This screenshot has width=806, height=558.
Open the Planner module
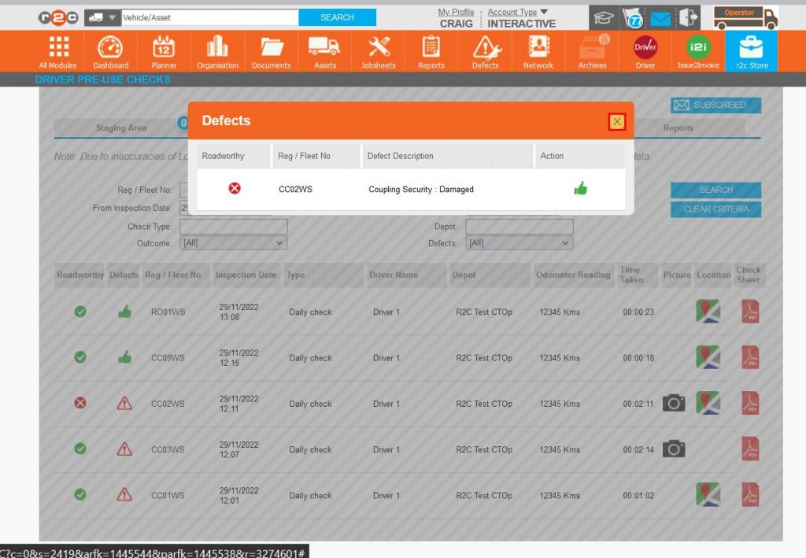(164, 50)
